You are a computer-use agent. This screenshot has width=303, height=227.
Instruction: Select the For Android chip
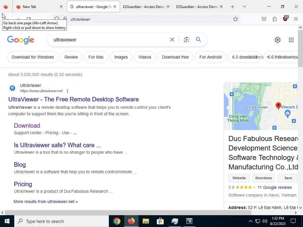(210, 57)
